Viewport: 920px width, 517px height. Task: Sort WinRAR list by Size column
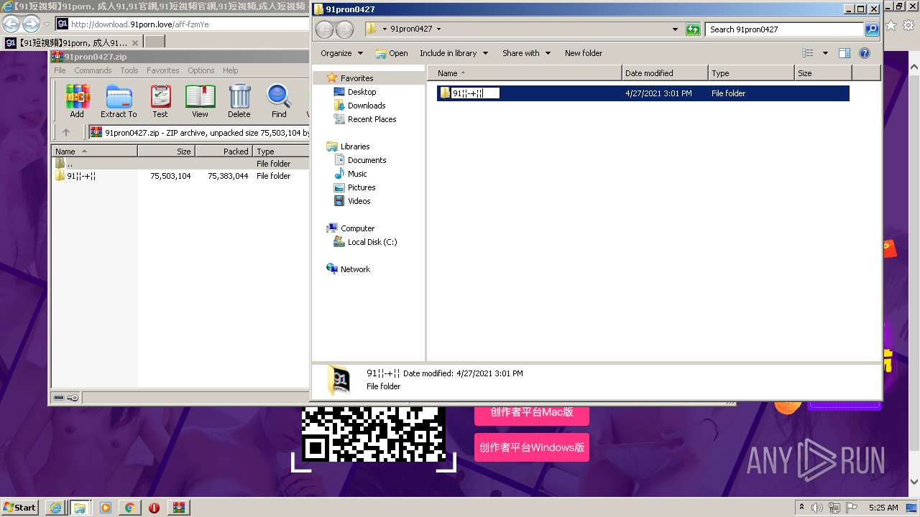[x=166, y=152]
